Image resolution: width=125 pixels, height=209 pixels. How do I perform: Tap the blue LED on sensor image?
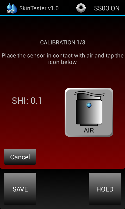pyautogui.click(x=89, y=105)
